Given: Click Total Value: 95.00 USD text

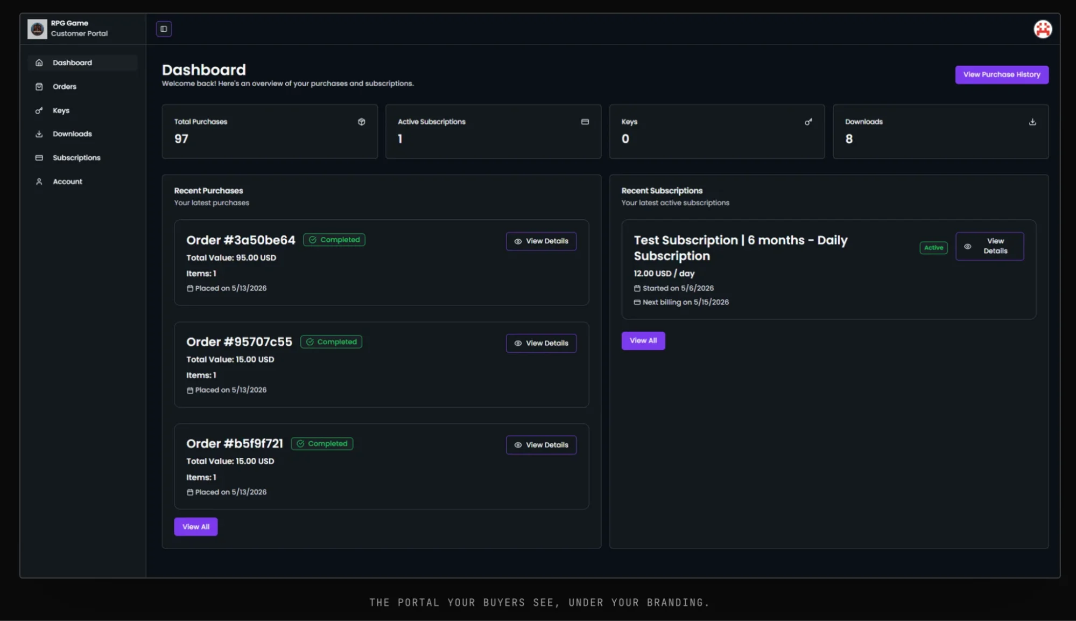Looking at the screenshot, I should pos(231,258).
